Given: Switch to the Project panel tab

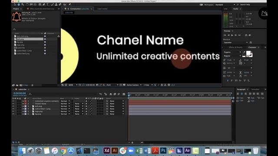Looking at the screenshot, I should point(16,9).
